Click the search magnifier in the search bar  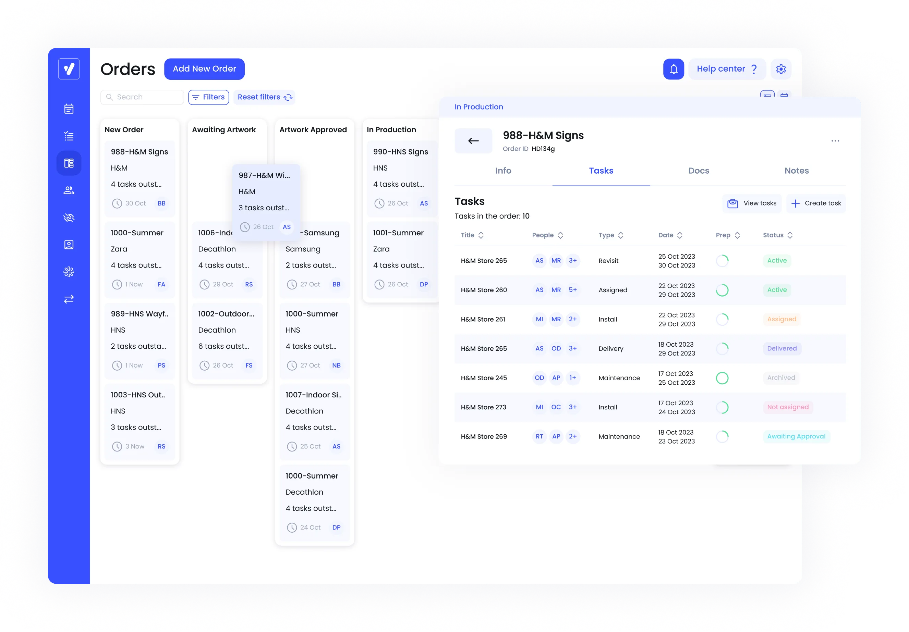click(x=110, y=97)
